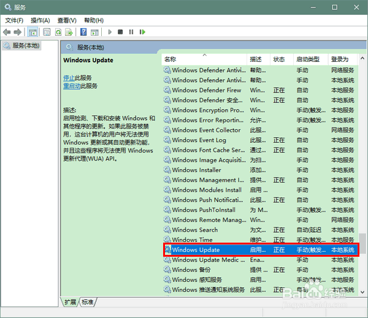Click the Forward arrow in toolbar
The image size is (368, 318).
[18, 32]
